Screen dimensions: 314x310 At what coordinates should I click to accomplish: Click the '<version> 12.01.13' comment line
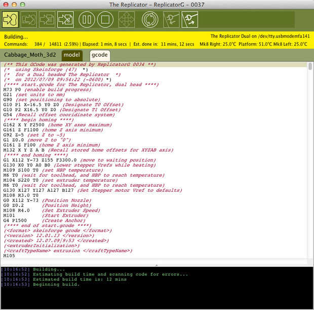point(49,235)
